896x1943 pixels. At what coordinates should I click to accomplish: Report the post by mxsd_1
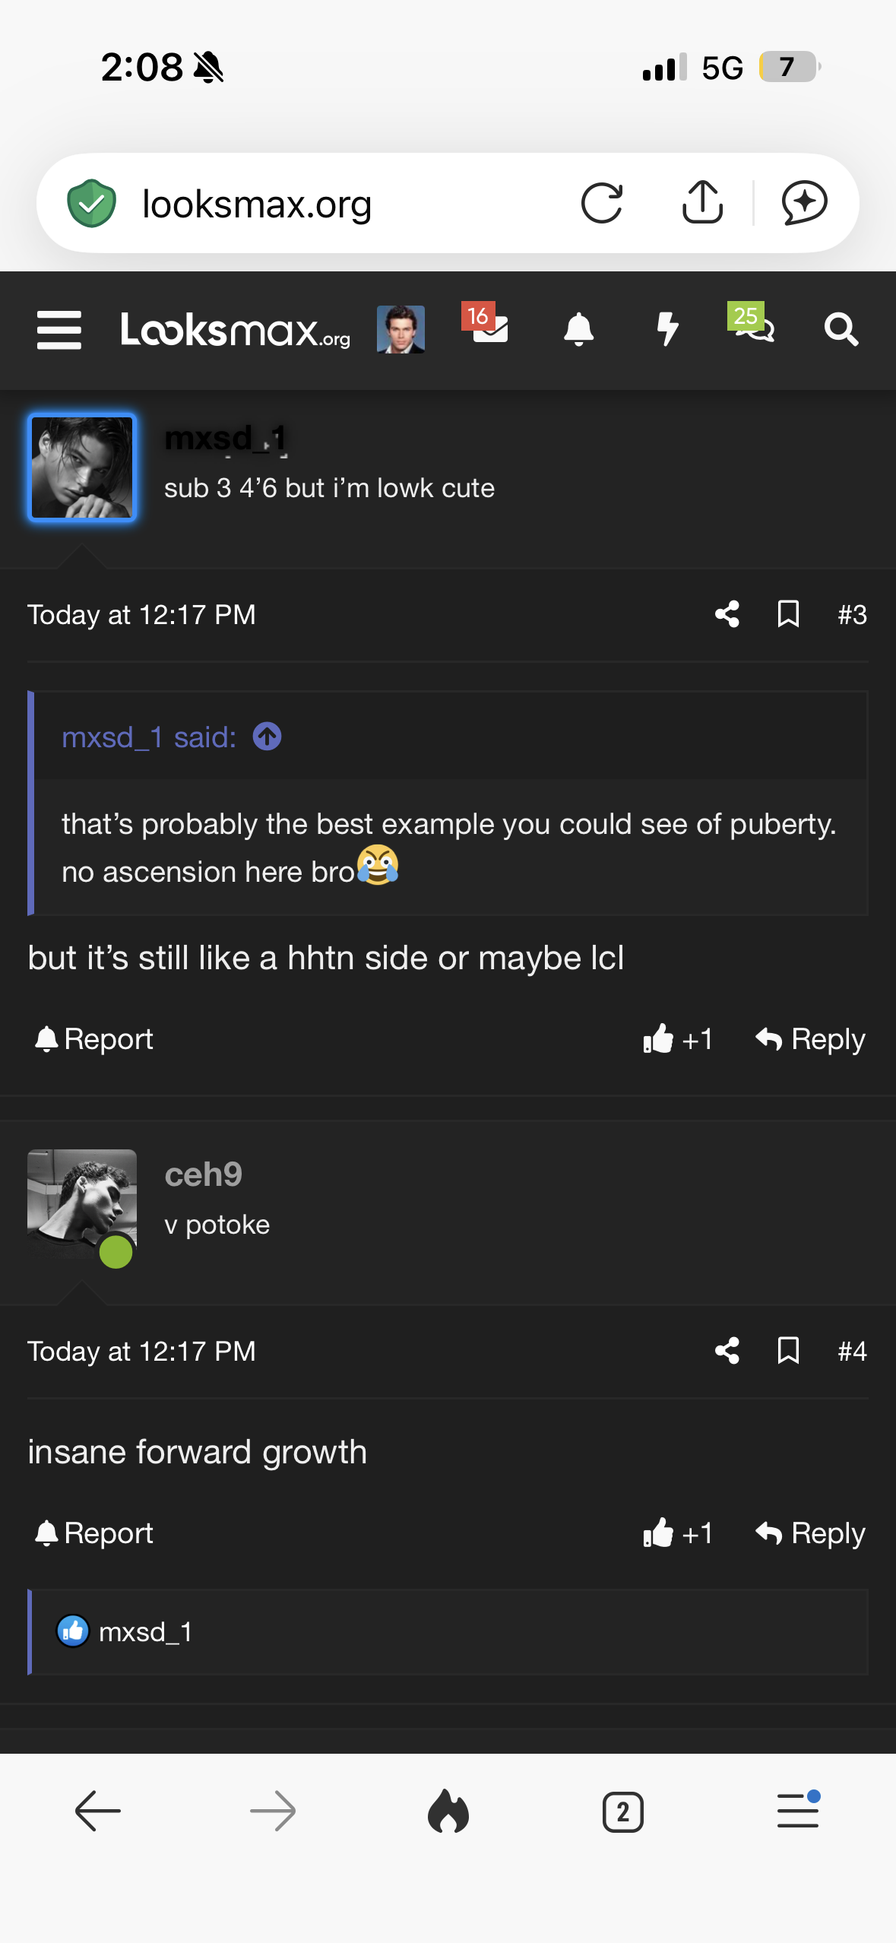(x=93, y=1038)
